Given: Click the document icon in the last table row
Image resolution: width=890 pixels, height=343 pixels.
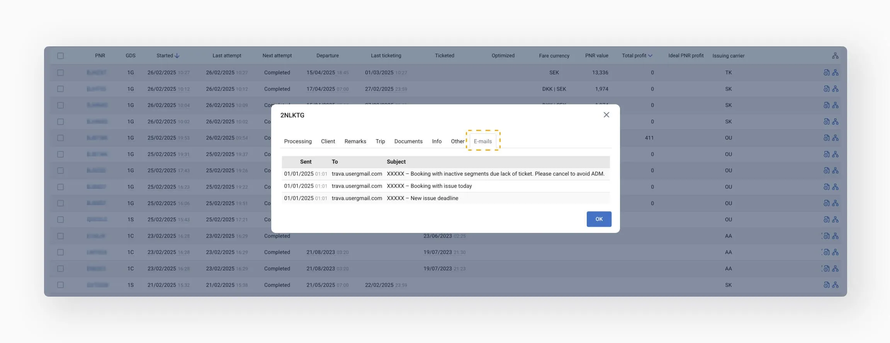Looking at the screenshot, I should point(826,285).
